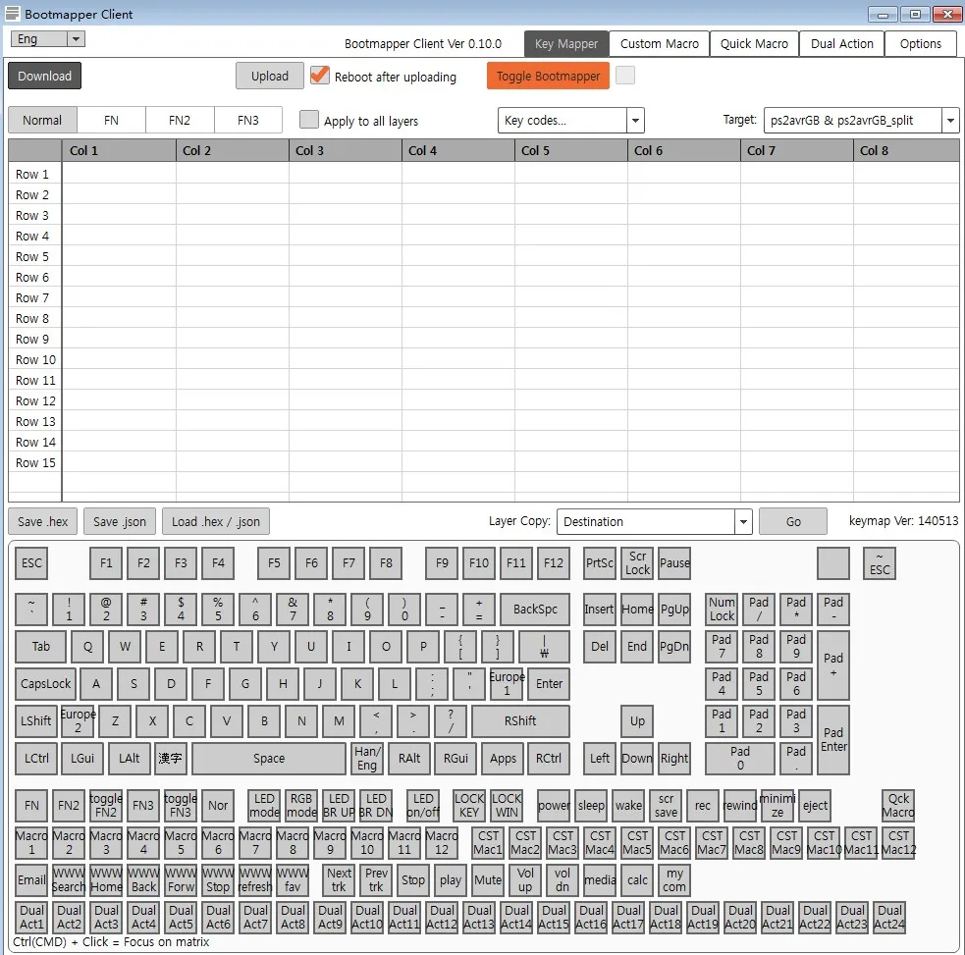The image size is (965, 955).
Task: Click the Col 4 column header
Action: click(x=457, y=151)
